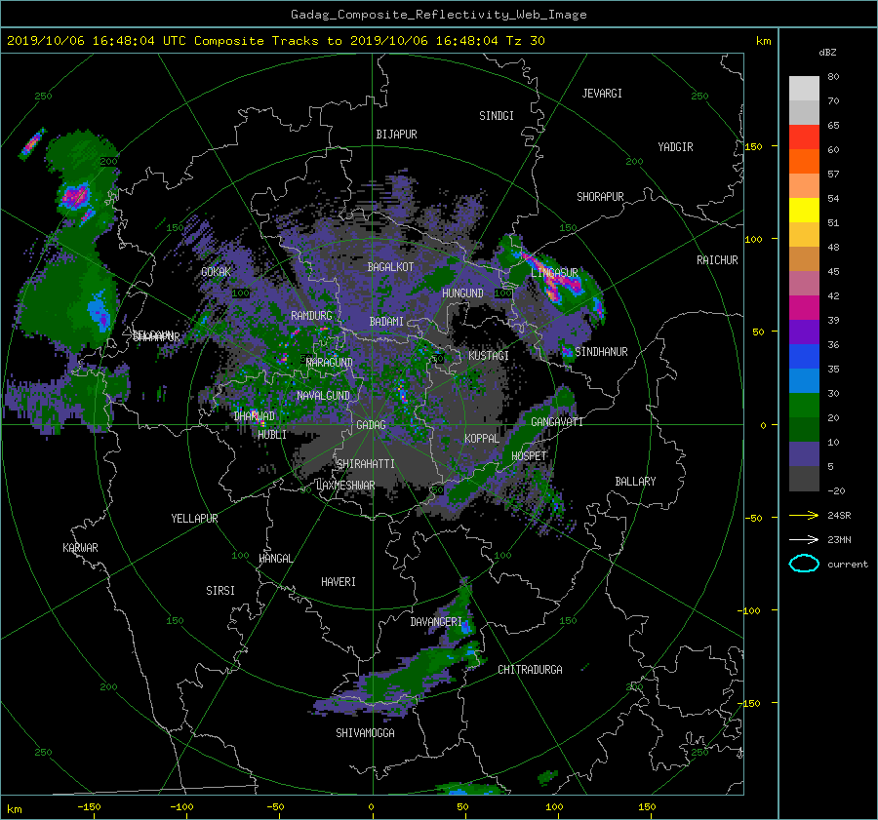Click the DAVANGERI city label
878x820 pixels.
tap(436, 622)
